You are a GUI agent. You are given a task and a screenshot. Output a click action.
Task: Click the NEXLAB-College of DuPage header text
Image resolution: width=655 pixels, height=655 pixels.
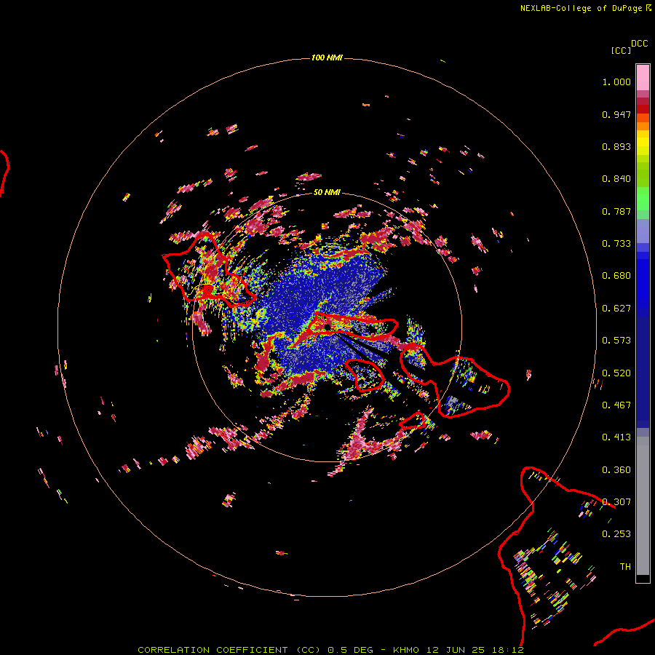581,8
